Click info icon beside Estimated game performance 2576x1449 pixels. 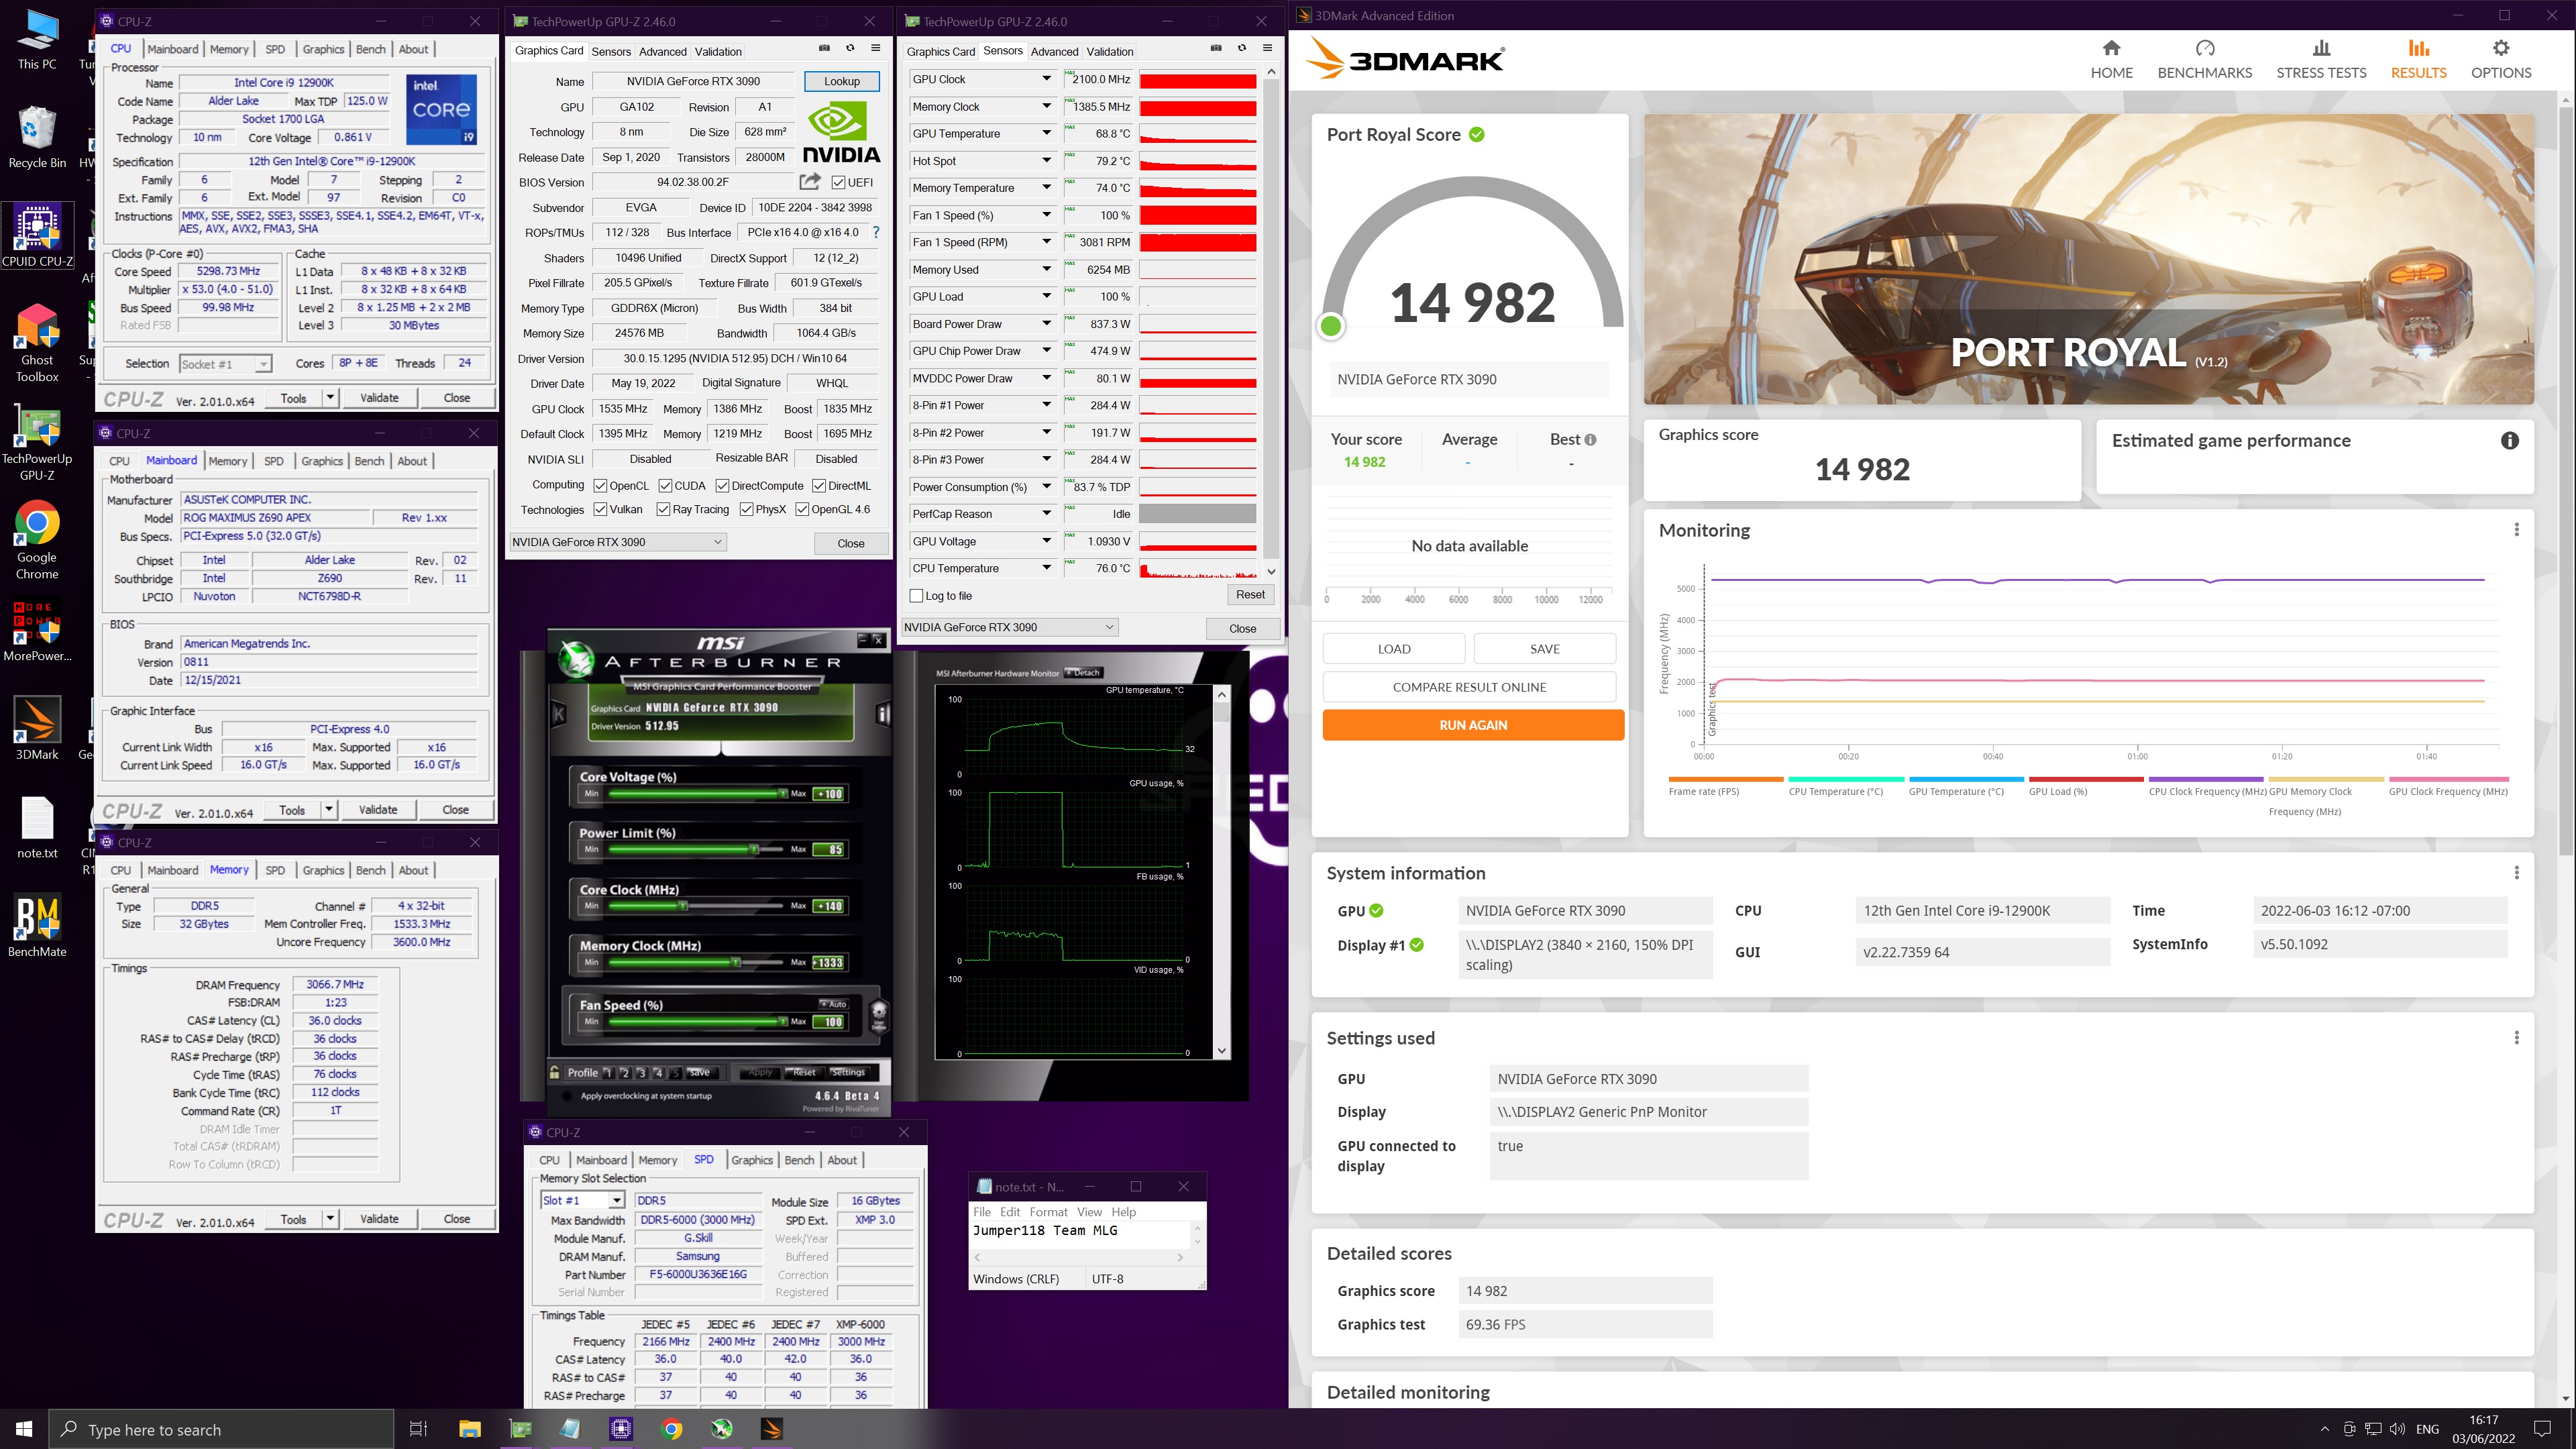tap(2509, 441)
